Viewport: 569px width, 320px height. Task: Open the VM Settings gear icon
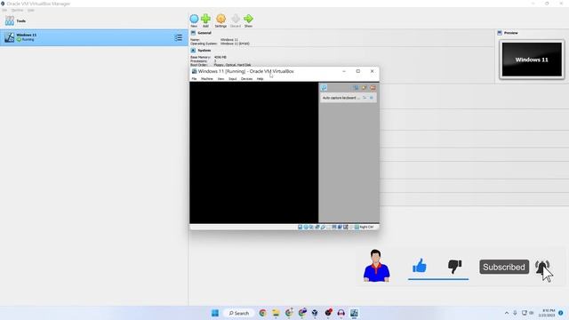[x=220, y=19]
